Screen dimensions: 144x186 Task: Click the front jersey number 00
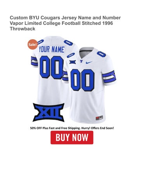[82, 80]
